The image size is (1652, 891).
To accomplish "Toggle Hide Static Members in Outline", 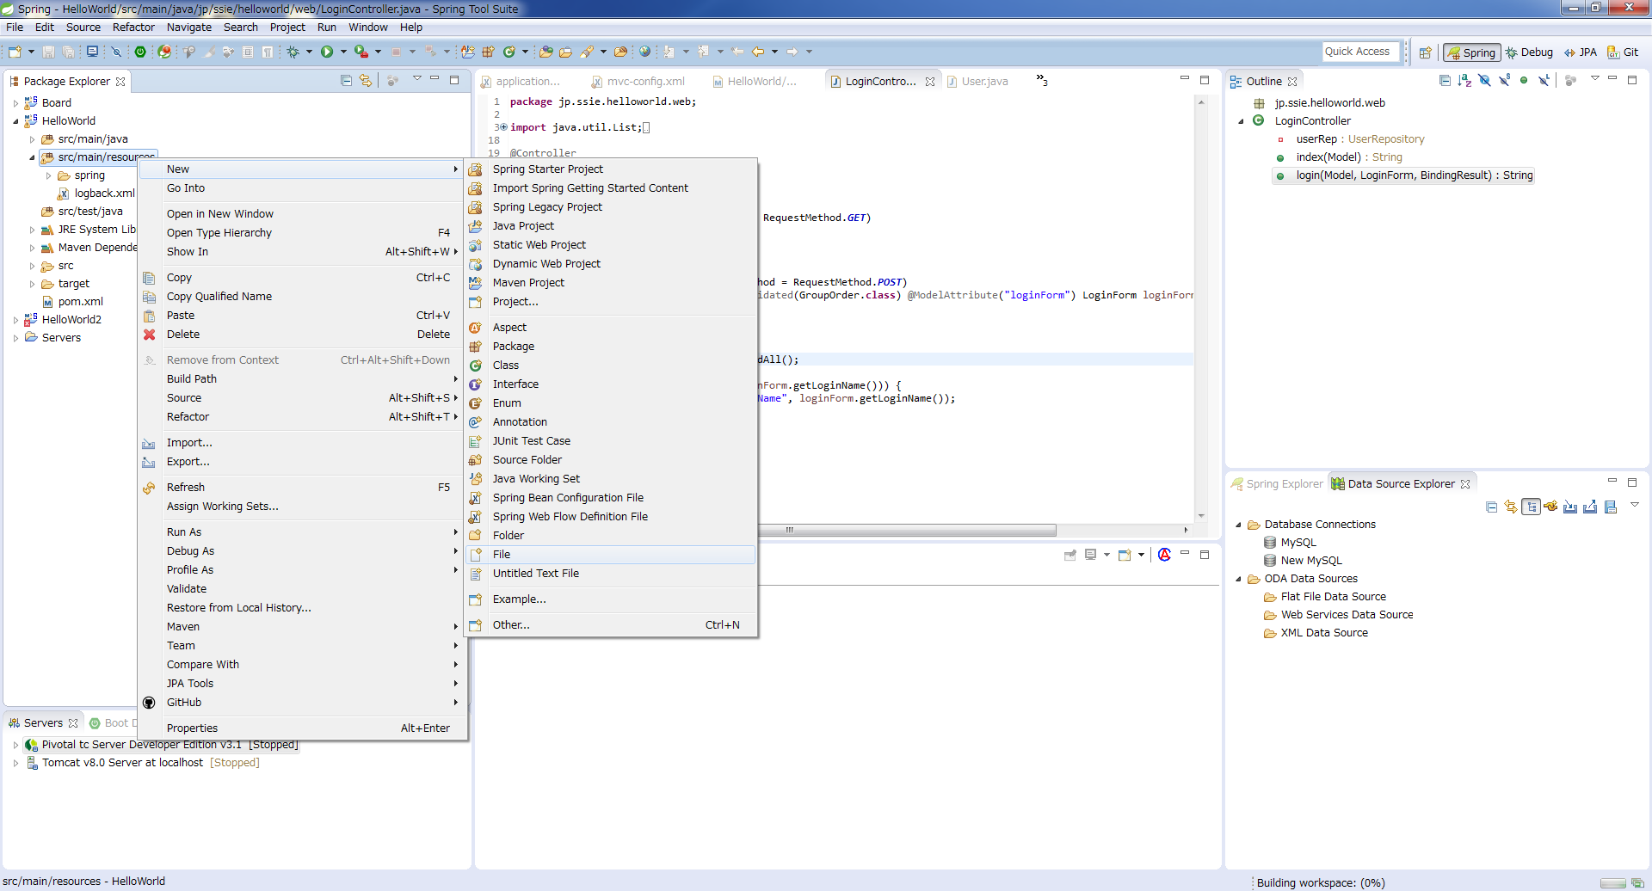I will click(1504, 81).
